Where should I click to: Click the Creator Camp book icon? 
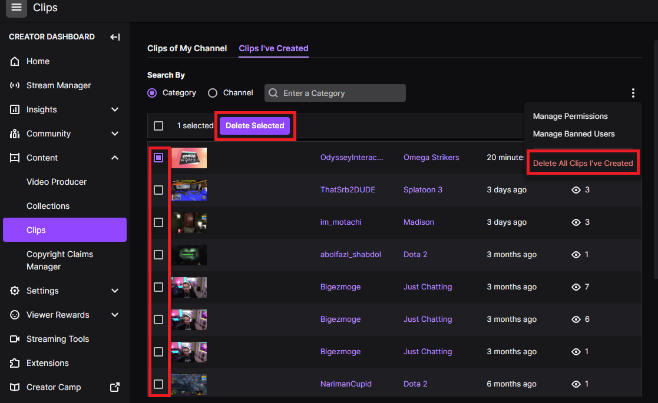click(x=15, y=387)
